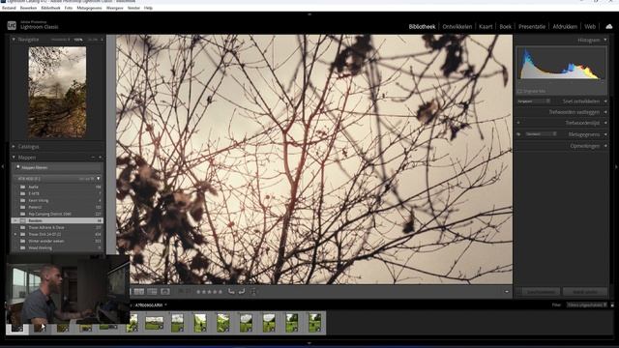619x348 pixels.
Task: Click the Mappen filteren search field
Action: pos(57,167)
